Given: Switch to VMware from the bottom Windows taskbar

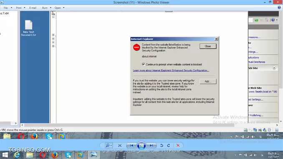Looking at the screenshot, I should click(80, 155).
